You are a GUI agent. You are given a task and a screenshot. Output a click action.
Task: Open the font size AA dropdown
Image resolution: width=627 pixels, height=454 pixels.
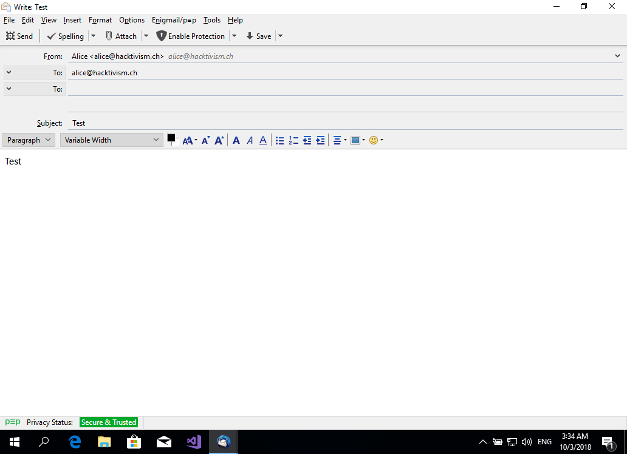pyautogui.click(x=190, y=140)
